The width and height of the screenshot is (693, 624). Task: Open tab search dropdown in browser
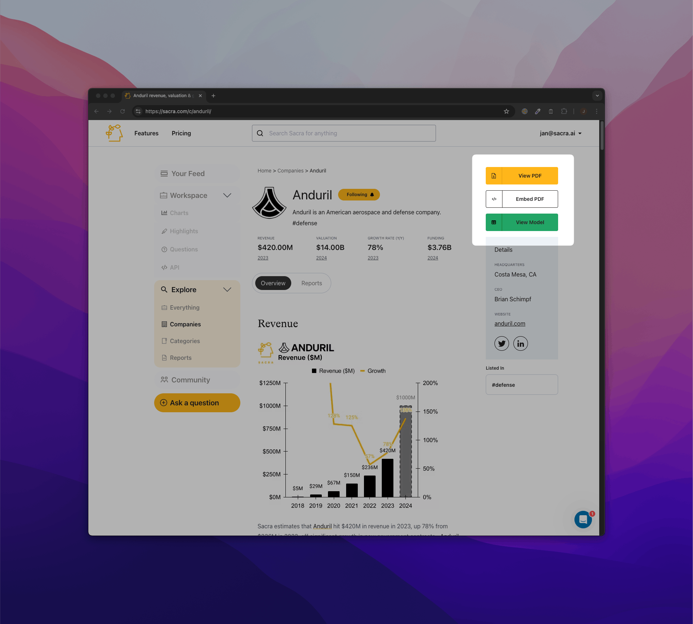pyautogui.click(x=597, y=96)
